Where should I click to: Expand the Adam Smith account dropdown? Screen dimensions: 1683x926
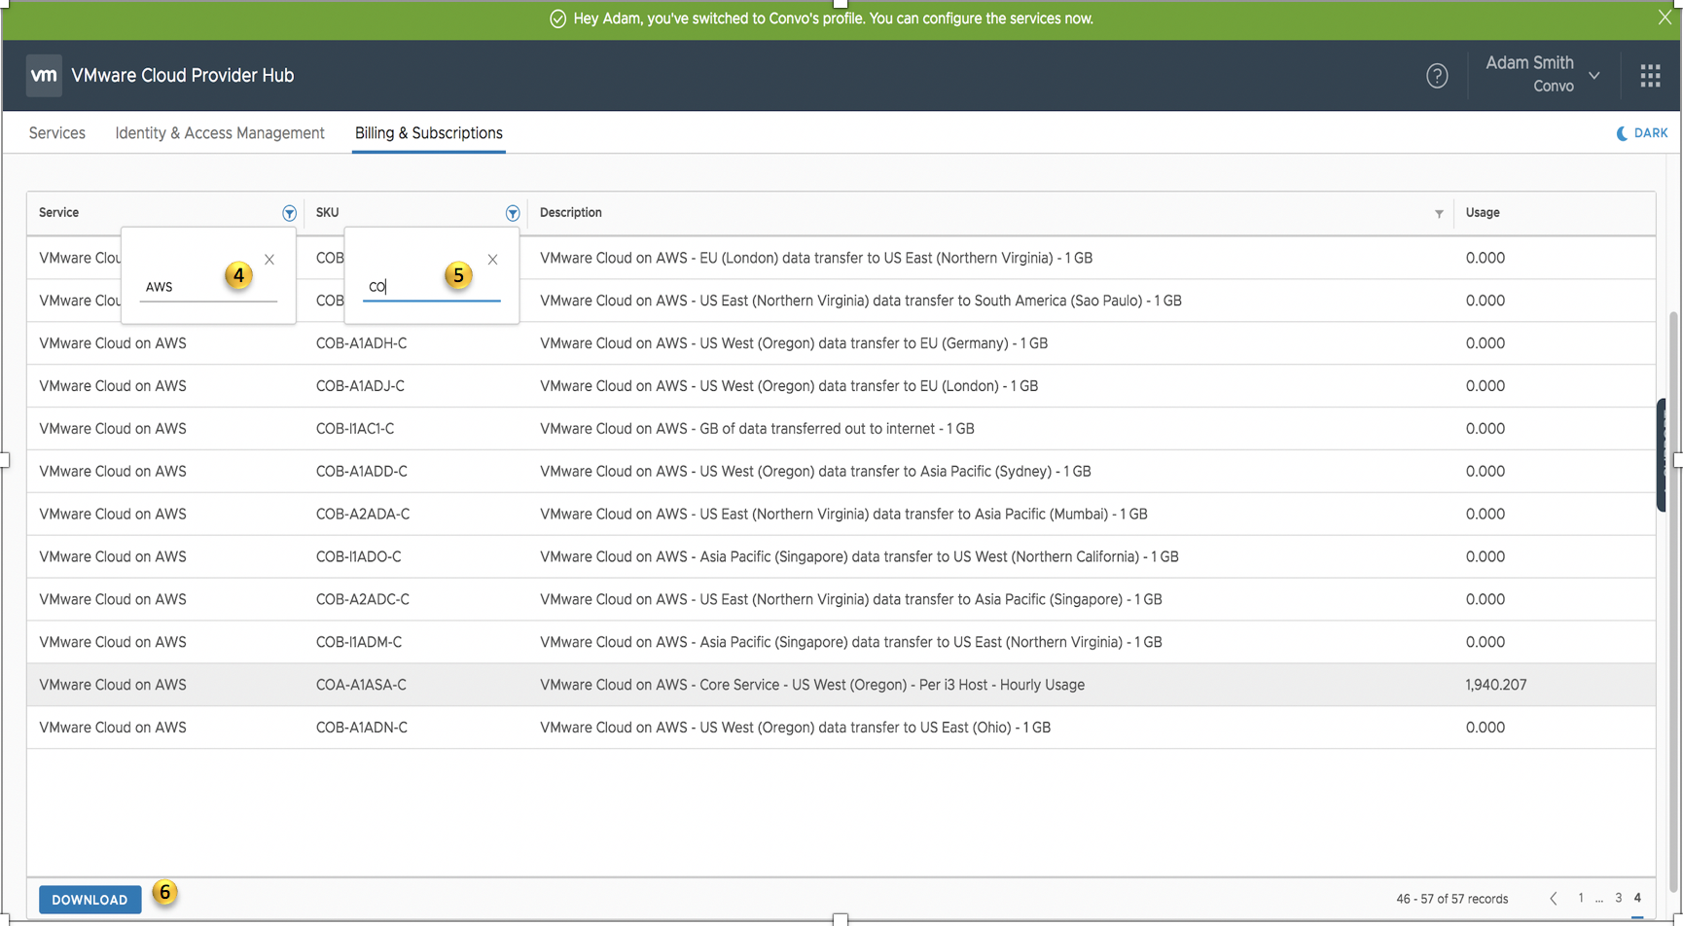pyautogui.click(x=1594, y=76)
